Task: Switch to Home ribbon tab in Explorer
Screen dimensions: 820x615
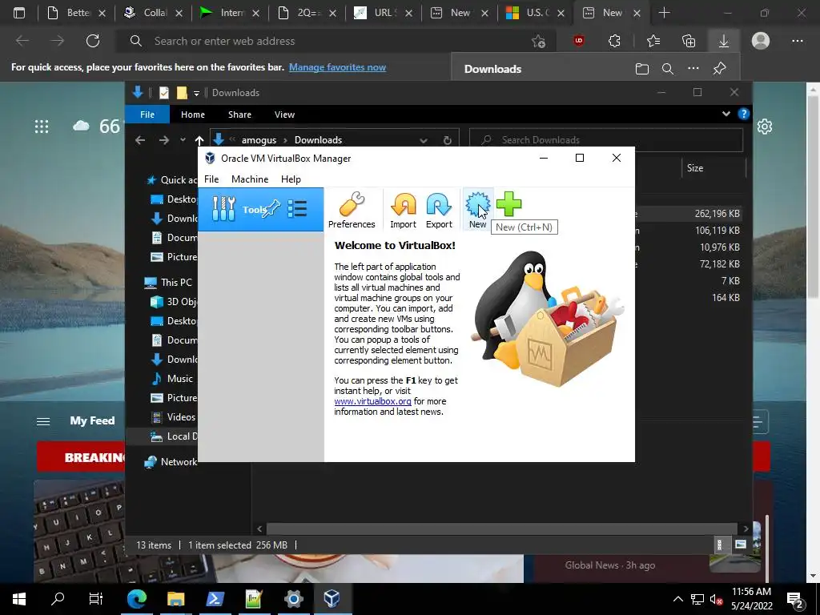Action: 193,115
